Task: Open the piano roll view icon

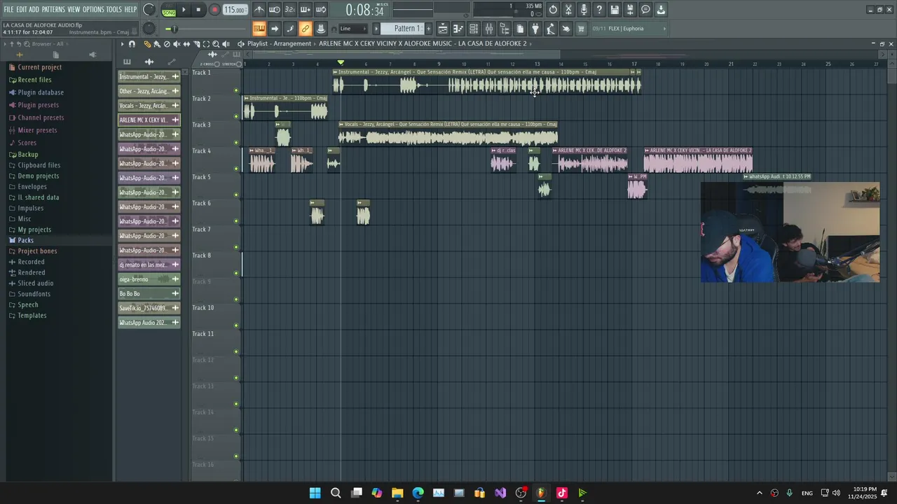Action: [458, 29]
